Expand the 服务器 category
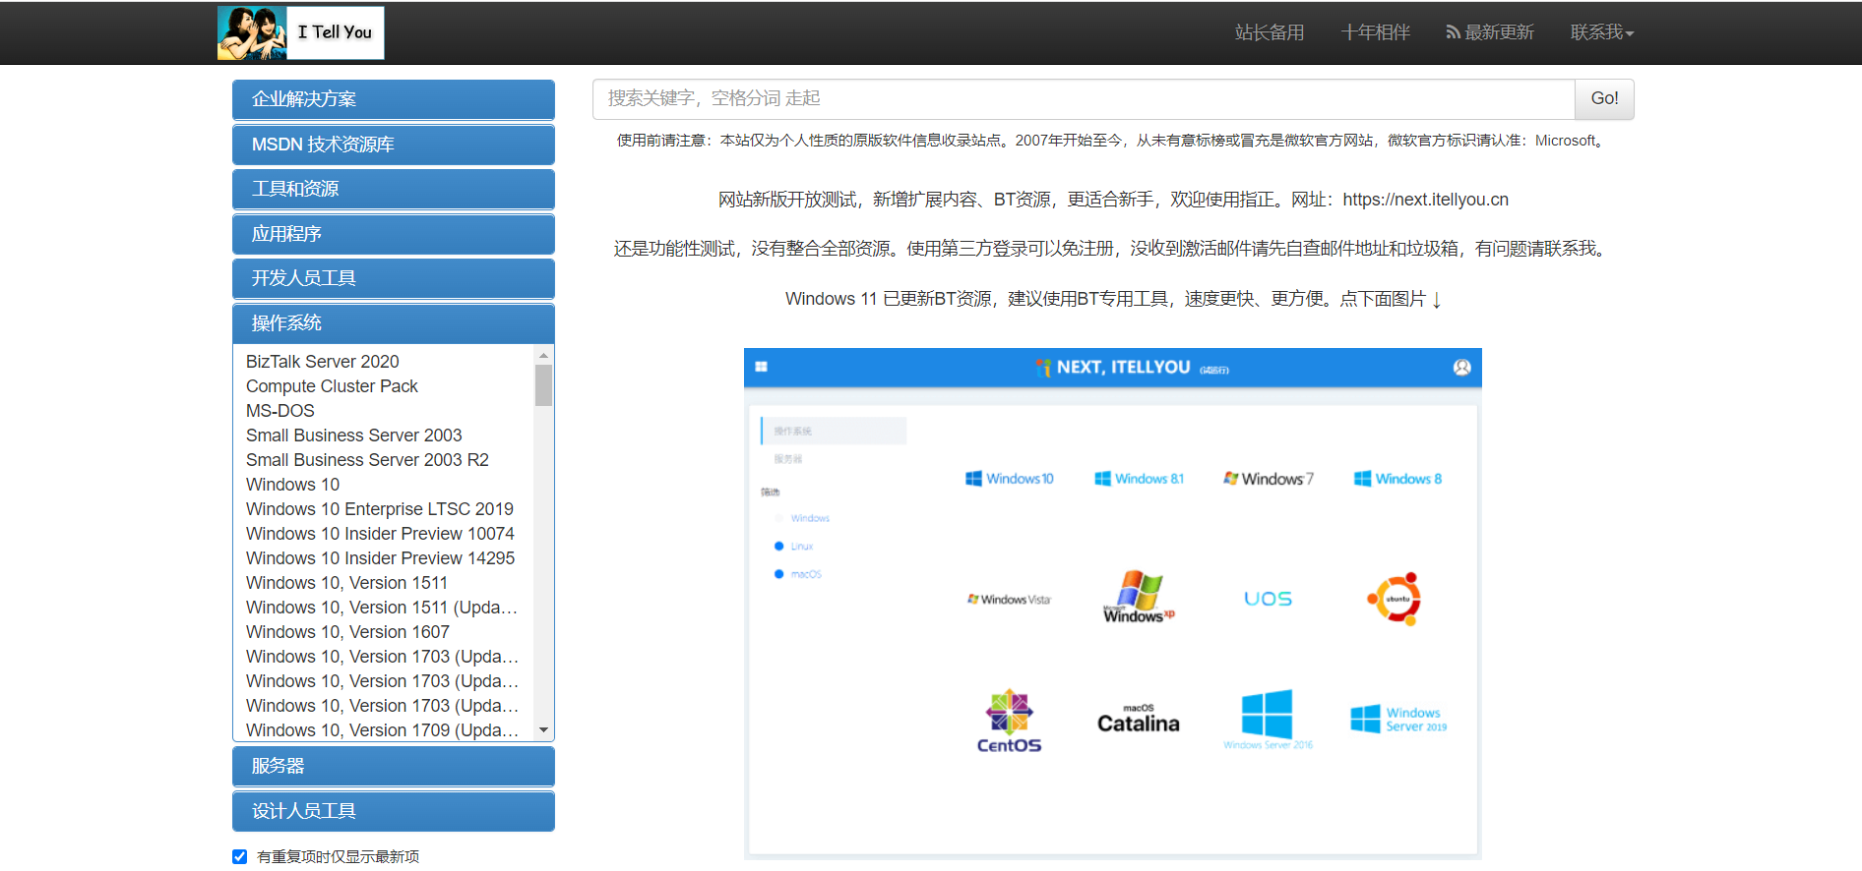The width and height of the screenshot is (1862, 871). (394, 766)
